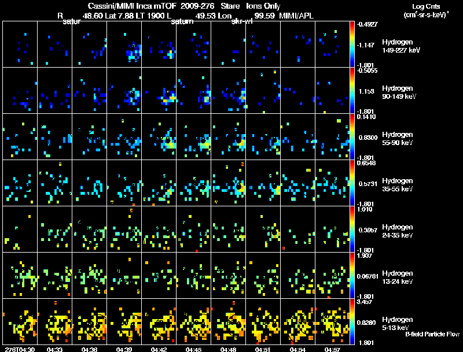Click the '04:45' time axis label

click(194, 349)
